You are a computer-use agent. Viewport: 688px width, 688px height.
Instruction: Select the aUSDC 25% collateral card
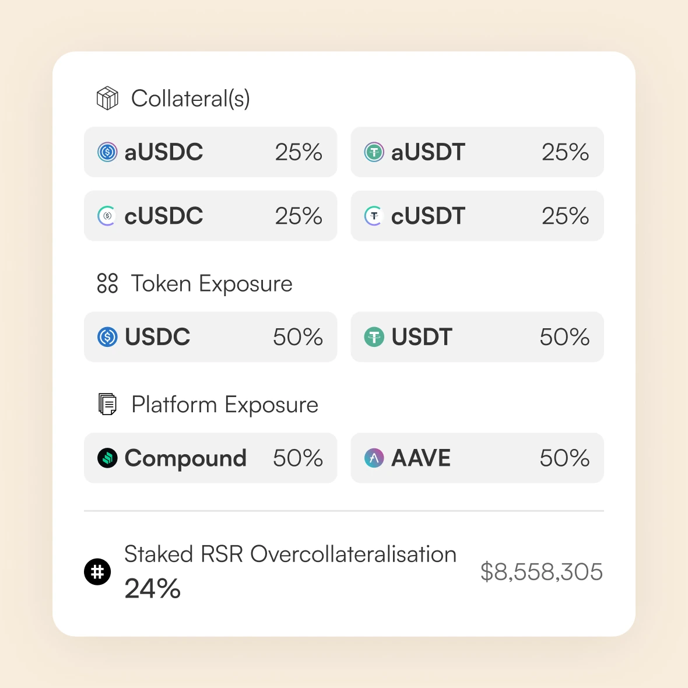click(210, 152)
